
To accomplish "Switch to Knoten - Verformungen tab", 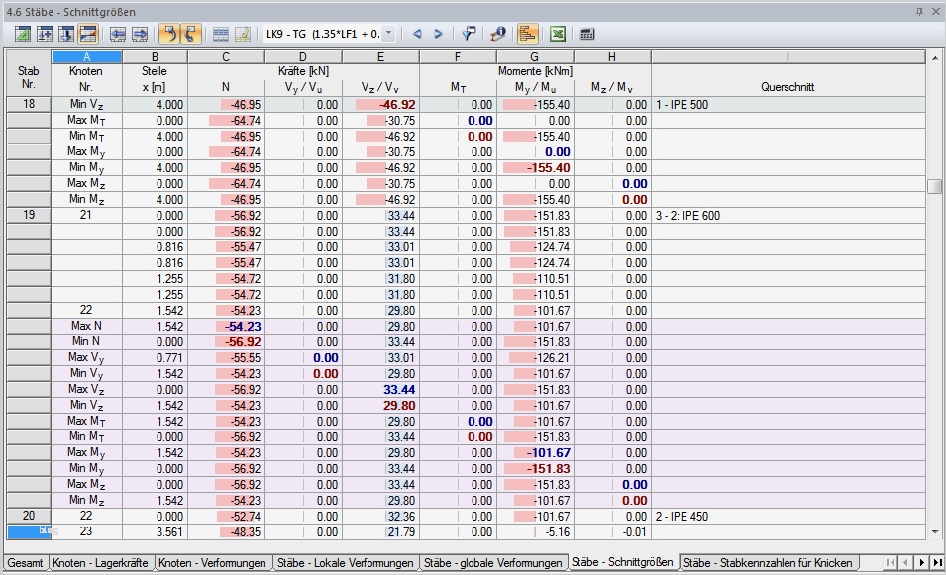I will tap(212, 563).
